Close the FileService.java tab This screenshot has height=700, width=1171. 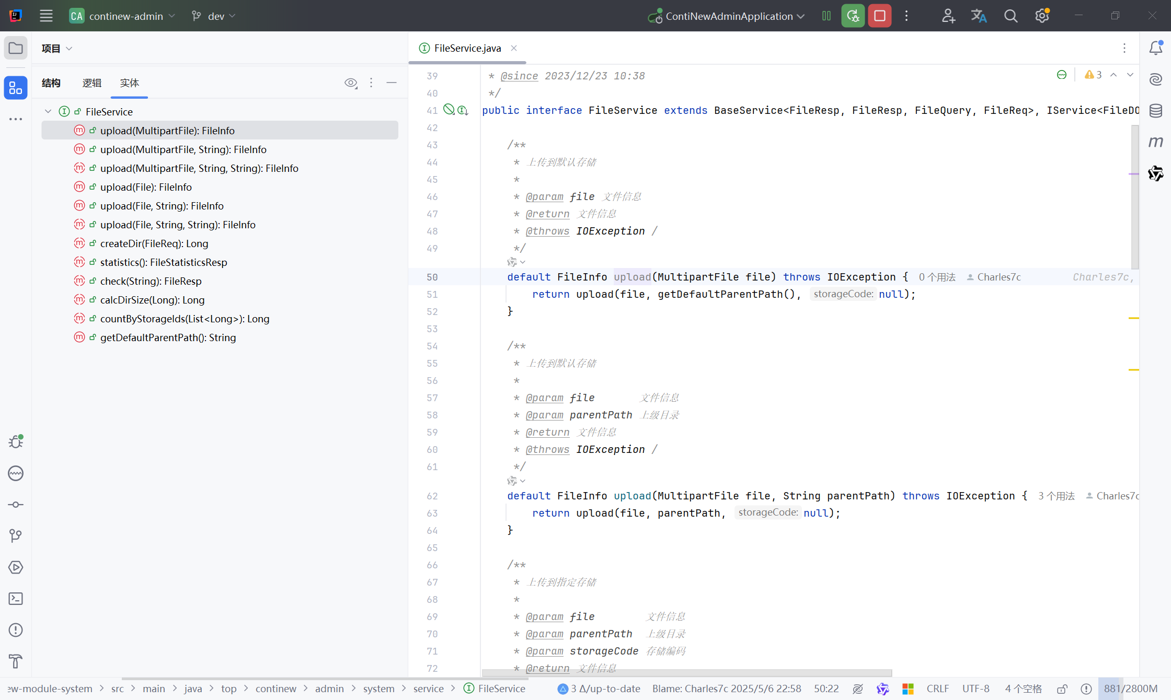(x=514, y=48)
